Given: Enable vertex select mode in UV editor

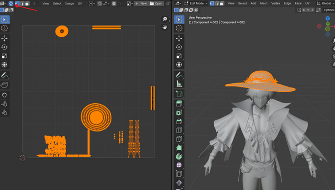Looking at the screenshot, I should pos(17,3).
